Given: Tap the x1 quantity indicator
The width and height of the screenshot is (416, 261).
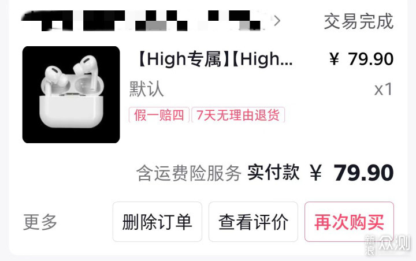Looking at the screenshot, I should coord(384,90).
